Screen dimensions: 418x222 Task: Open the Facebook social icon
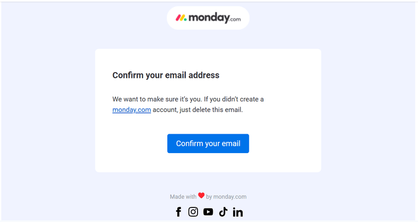pyautogui.click(x=178, y=212)
